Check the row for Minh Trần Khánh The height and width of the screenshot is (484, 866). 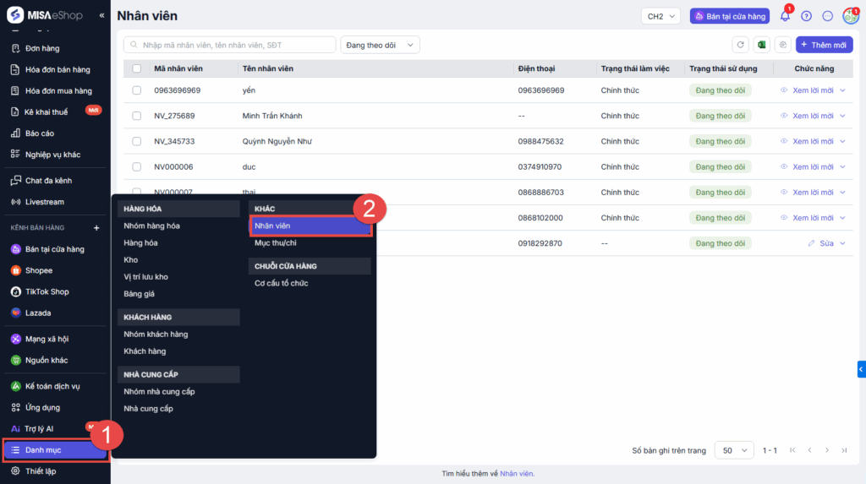(136, 116)
